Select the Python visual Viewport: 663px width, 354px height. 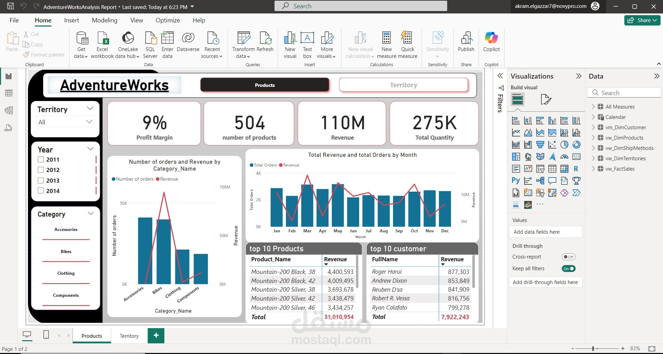tap(516, 181)
